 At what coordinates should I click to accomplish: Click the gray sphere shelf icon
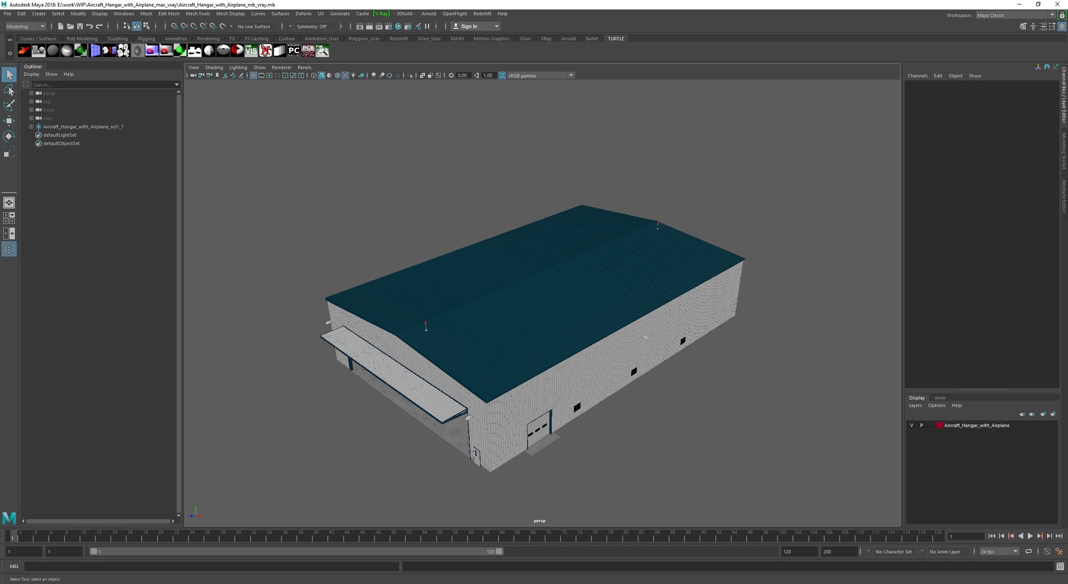point(53,51)
